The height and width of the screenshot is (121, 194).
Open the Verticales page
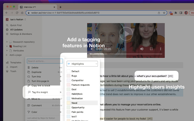coord(18,51)
